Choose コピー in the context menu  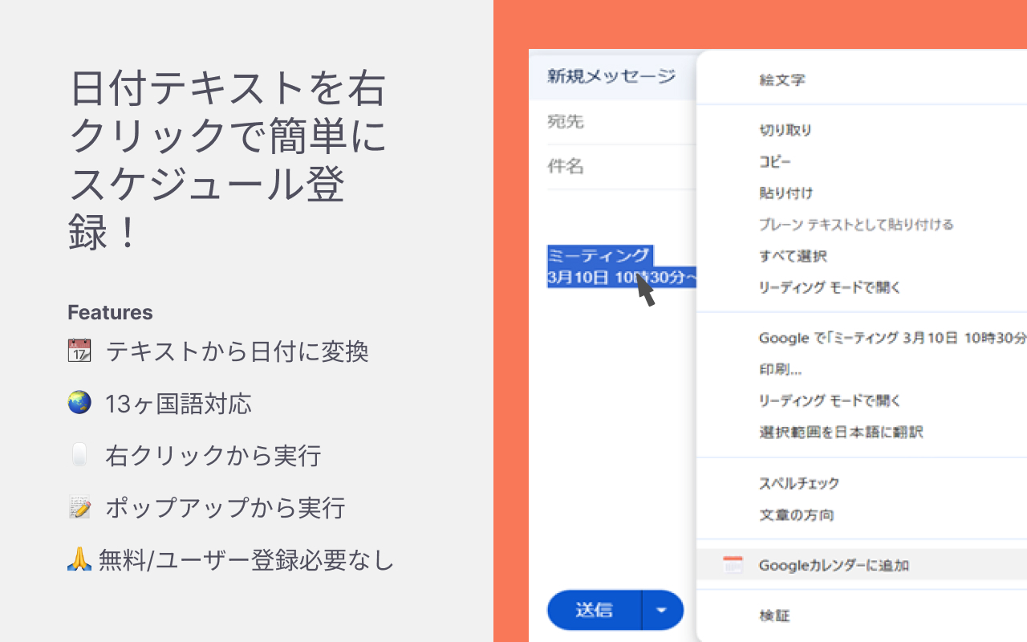point(775,161)
